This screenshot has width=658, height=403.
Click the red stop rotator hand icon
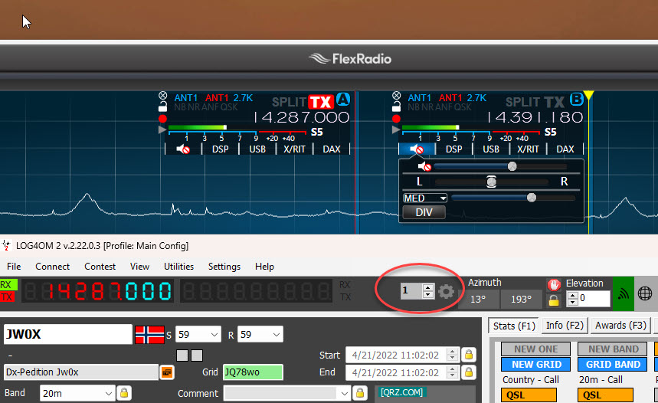554,285
